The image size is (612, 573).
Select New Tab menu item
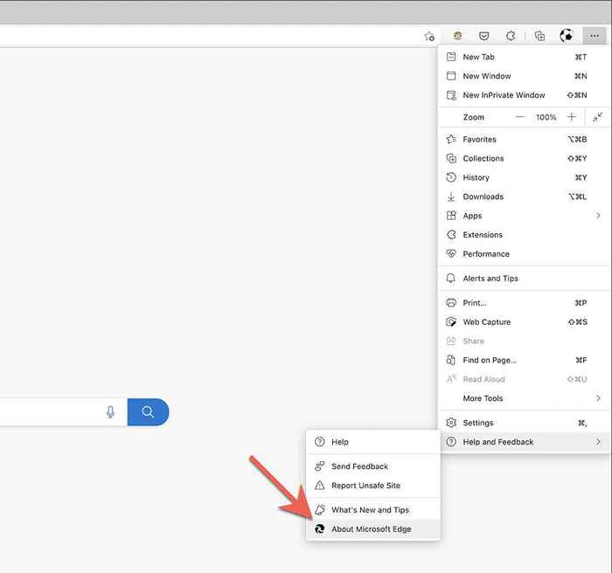click(524, 57)
